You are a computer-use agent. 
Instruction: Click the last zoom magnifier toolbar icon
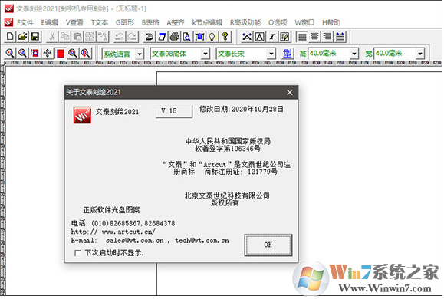coord(85,53)
